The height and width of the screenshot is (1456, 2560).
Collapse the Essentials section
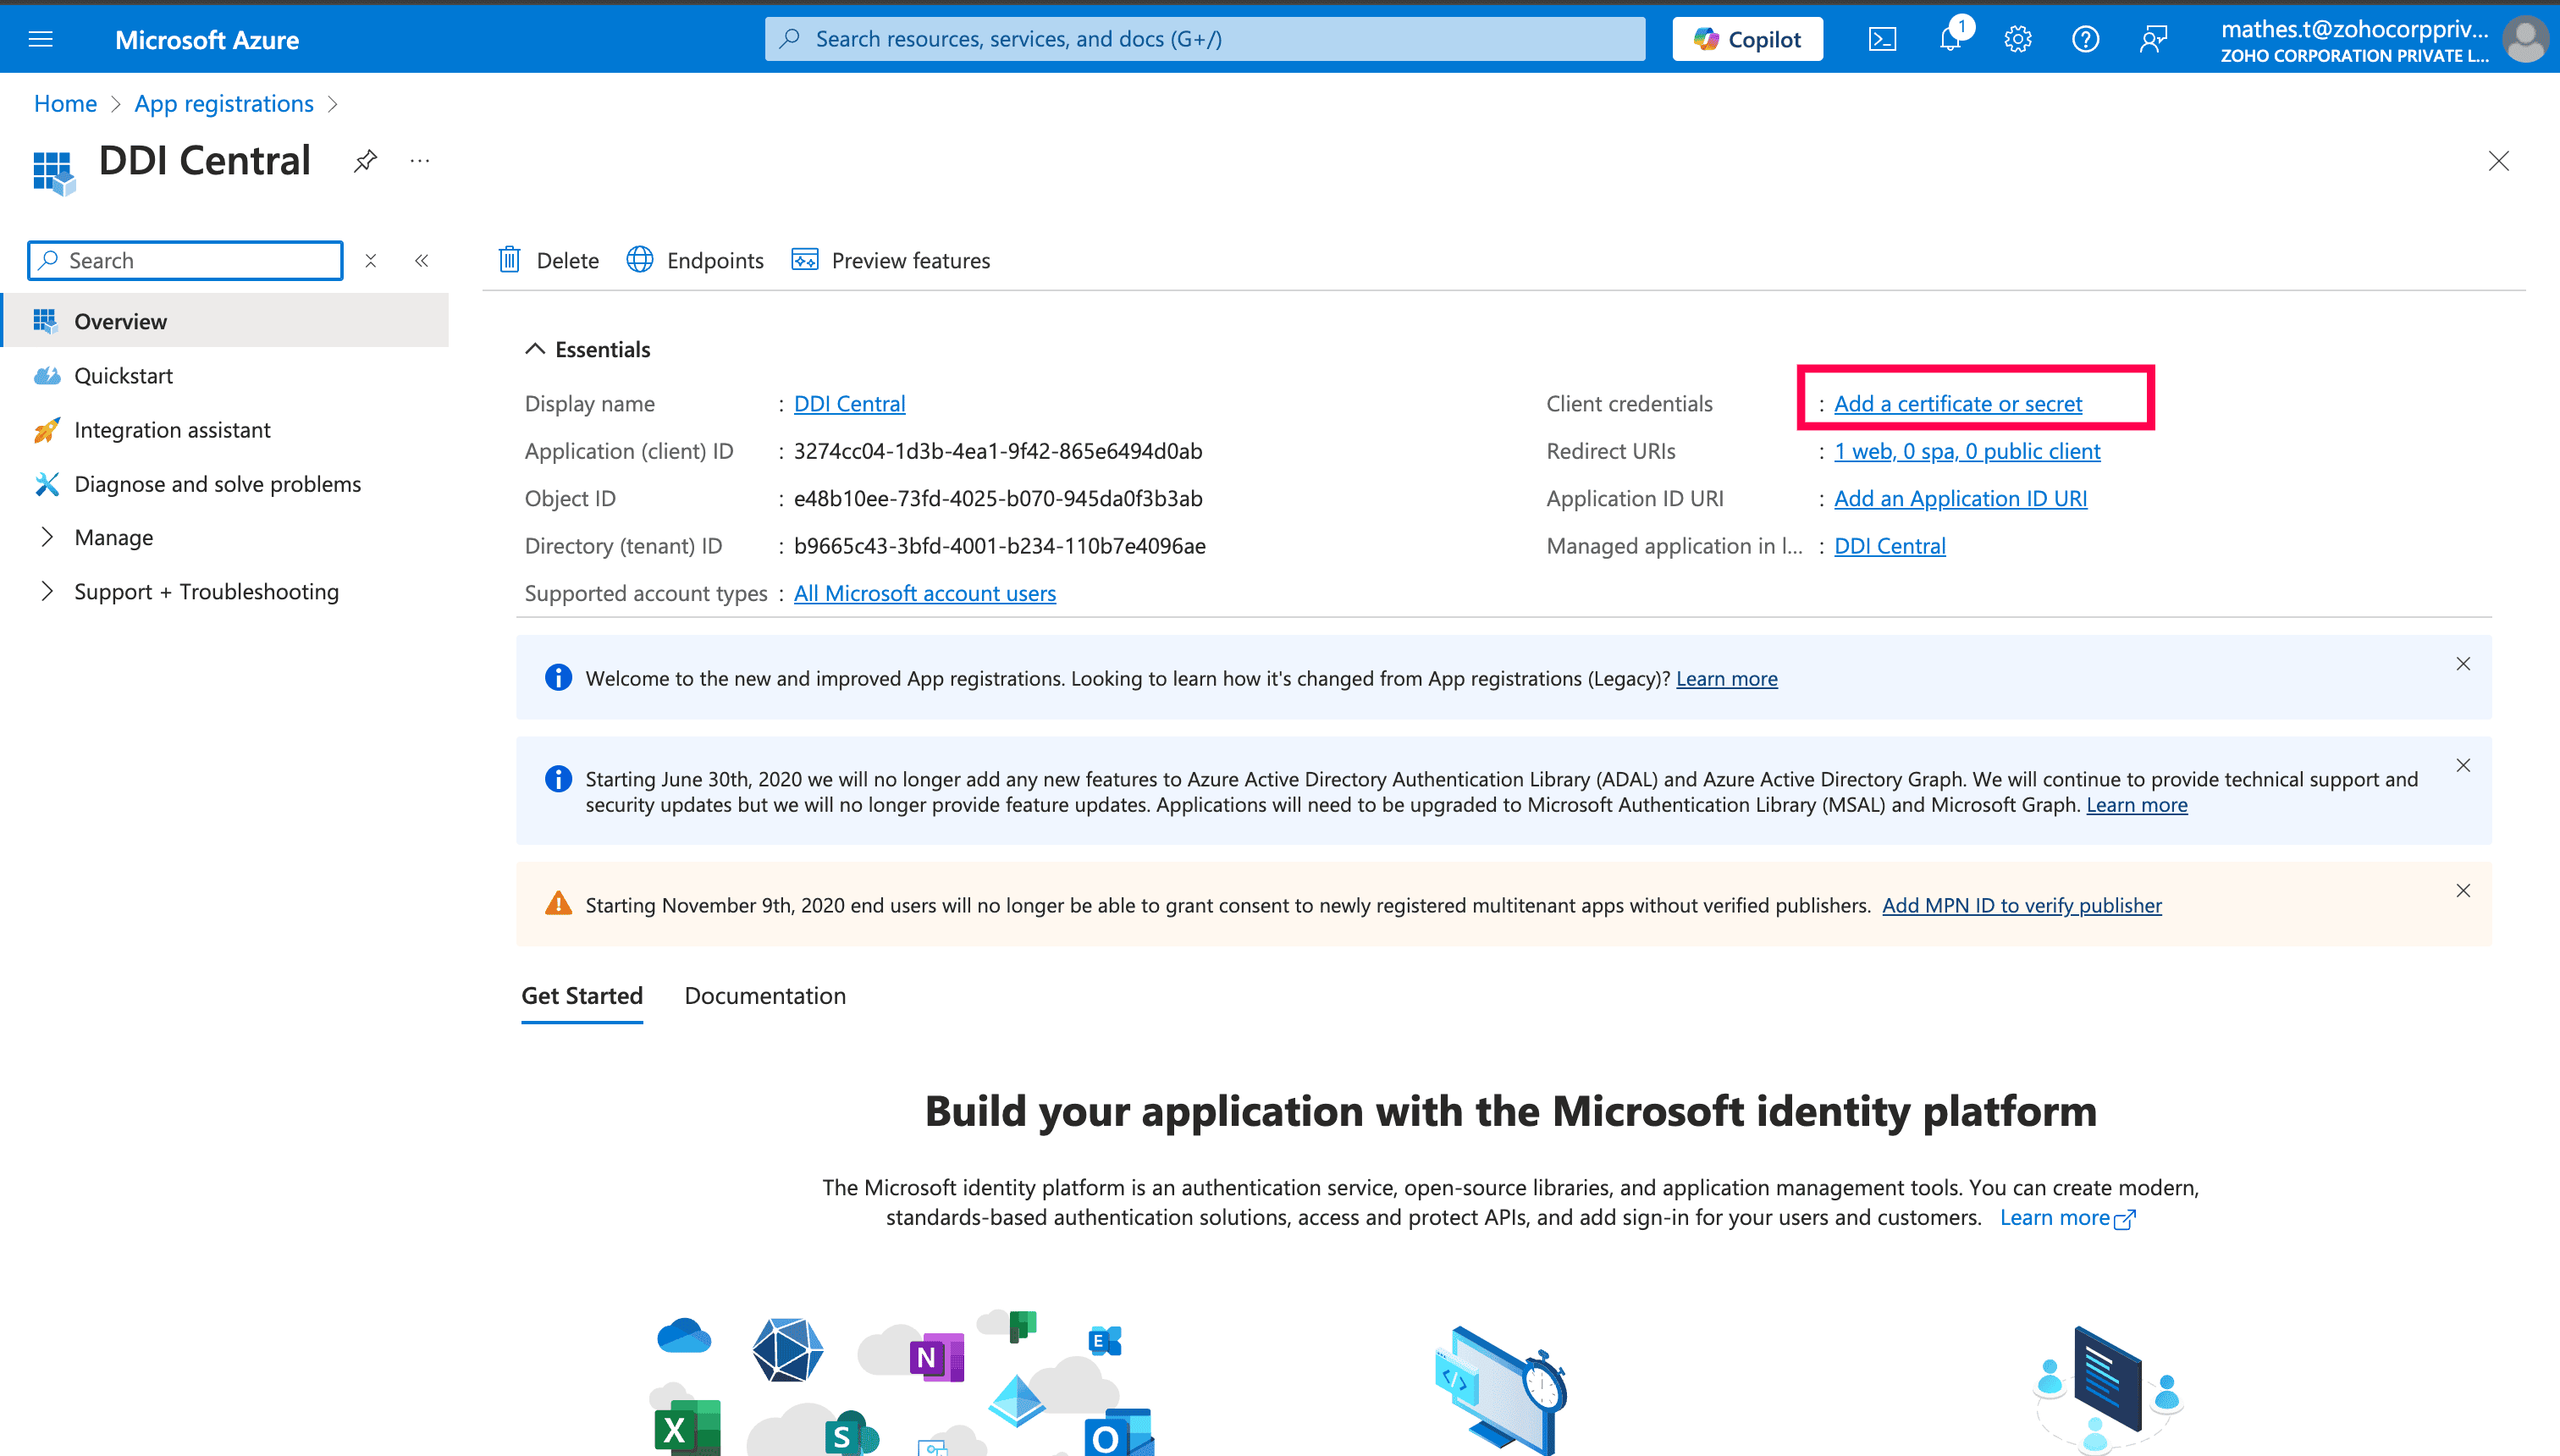(535, 349)
